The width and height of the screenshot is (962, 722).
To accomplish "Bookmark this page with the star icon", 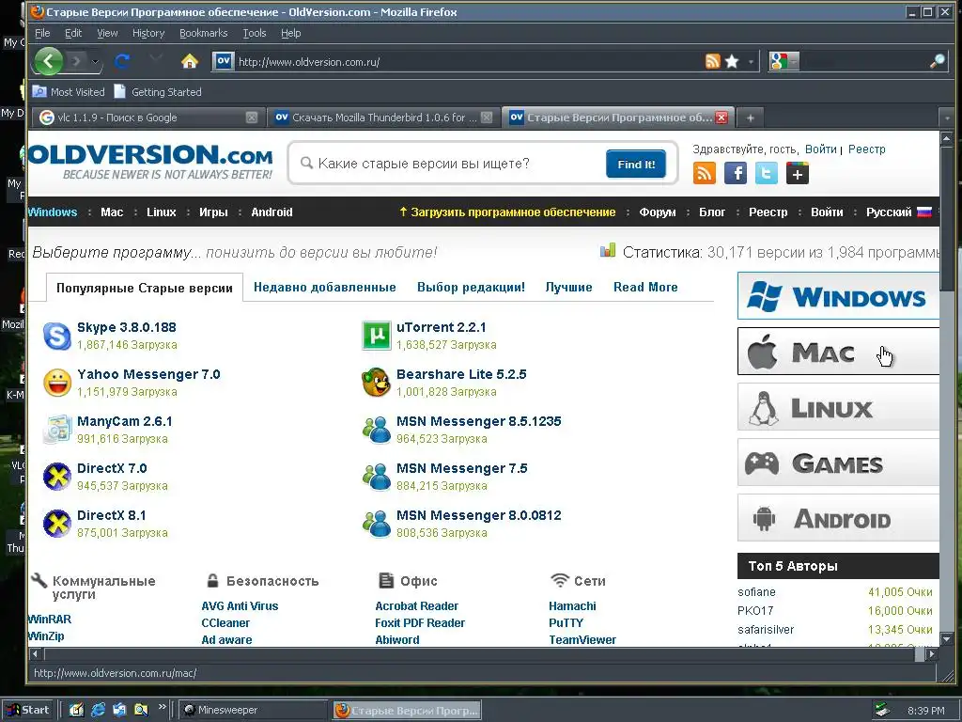I will click(x=732, y=61).
